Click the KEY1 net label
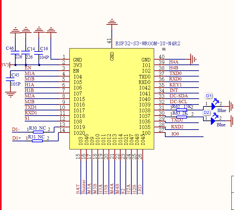 tap(175, 85)
